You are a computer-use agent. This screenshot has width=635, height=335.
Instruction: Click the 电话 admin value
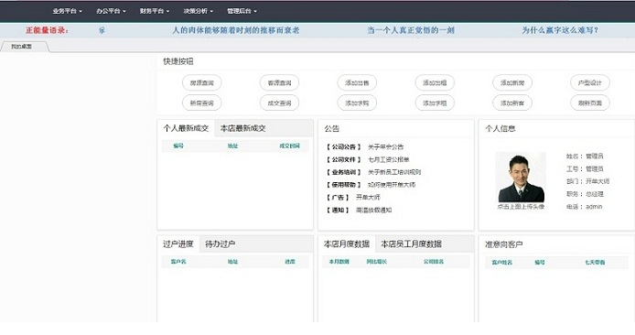(594, 207)
